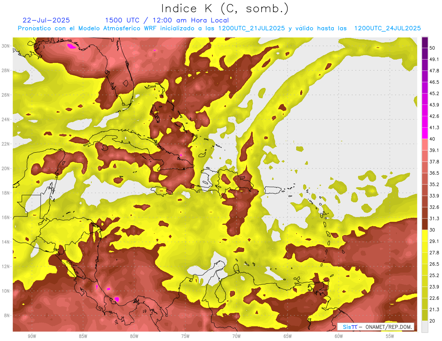Click the valid-until time "1200UTC_24JUL2025"
Viewport: 442px width, 341px height.
tap(387, 28)
